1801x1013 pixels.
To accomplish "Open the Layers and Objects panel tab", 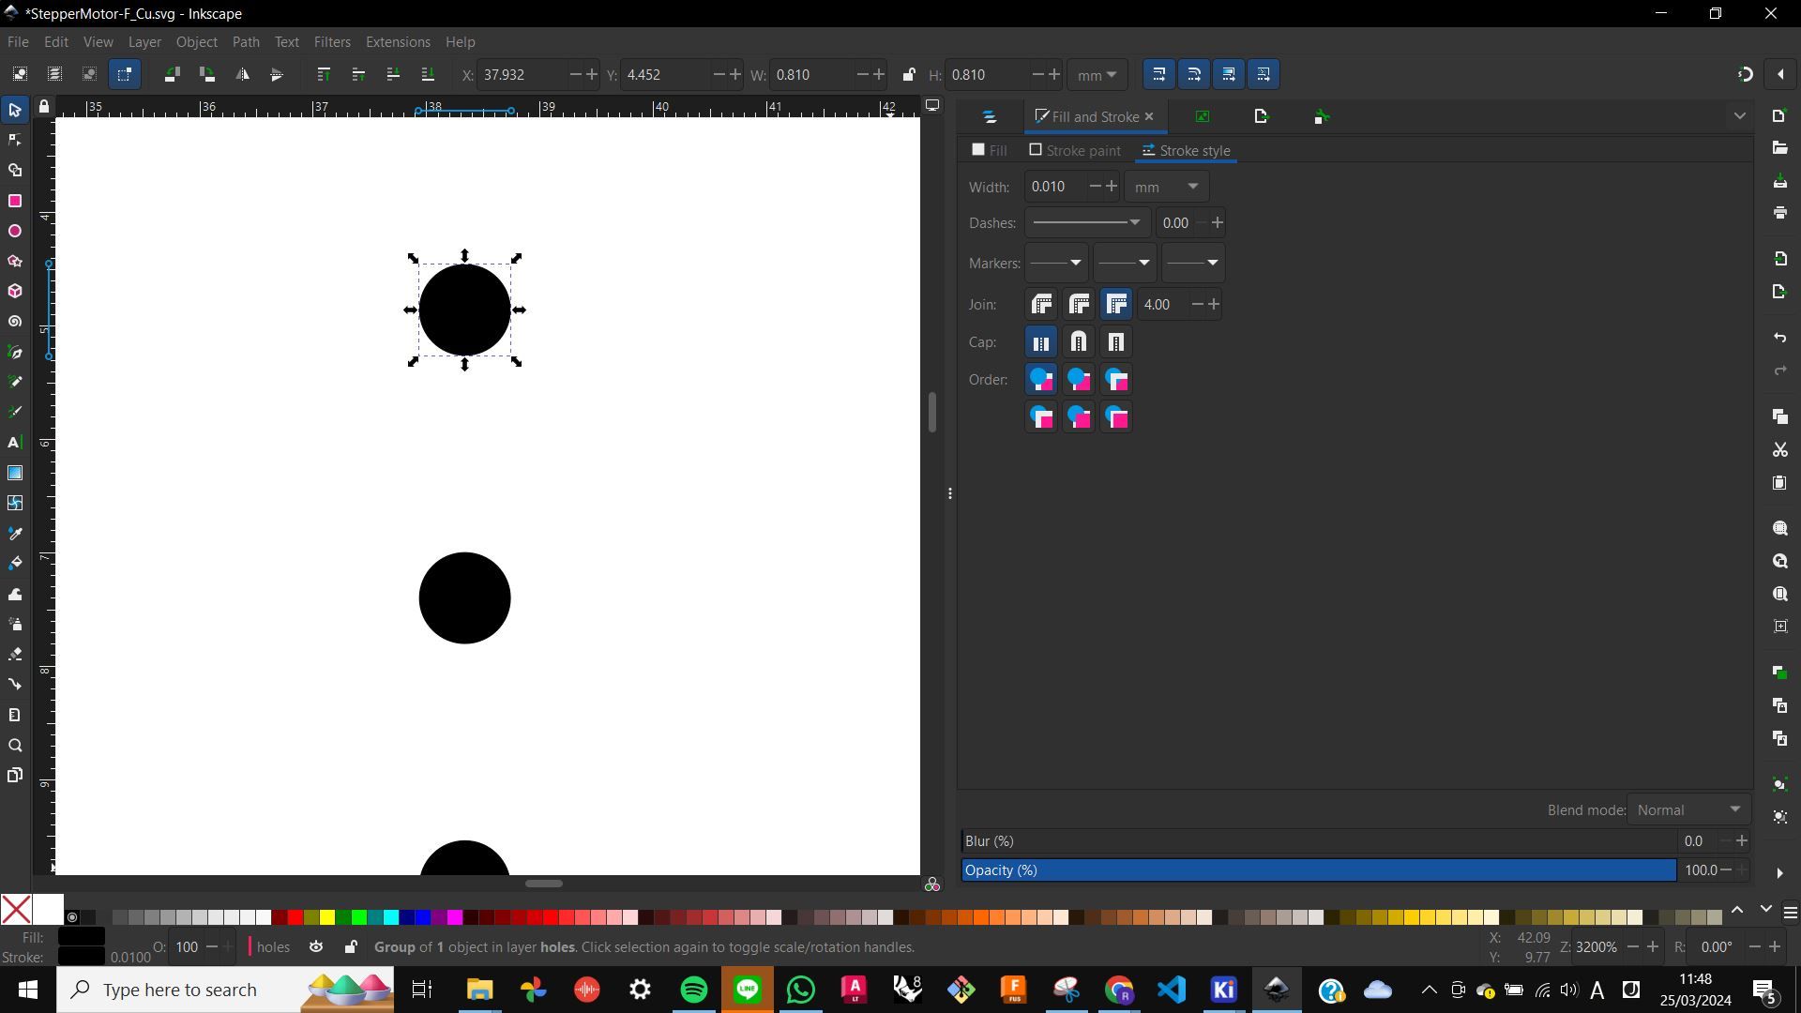I will [990, 117].
